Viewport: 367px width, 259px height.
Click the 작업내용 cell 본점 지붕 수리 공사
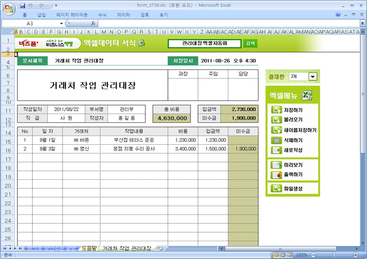[x=134, y=149]
